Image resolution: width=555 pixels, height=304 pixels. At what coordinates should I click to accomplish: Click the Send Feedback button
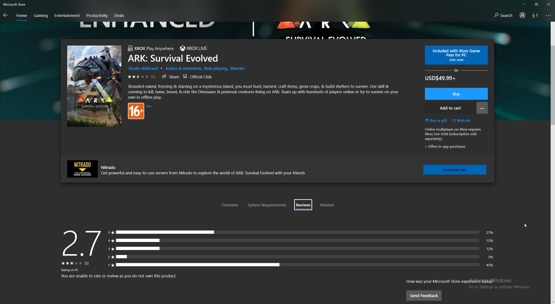tap(424, 296)
